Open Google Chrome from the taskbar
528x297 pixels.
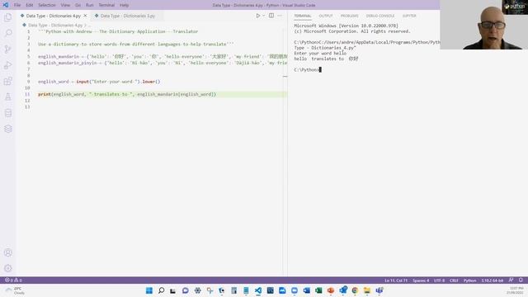click(355, 290)
